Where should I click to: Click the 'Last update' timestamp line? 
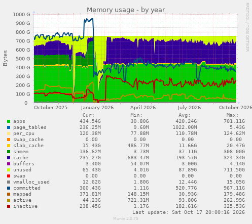[x=189, y=212]
